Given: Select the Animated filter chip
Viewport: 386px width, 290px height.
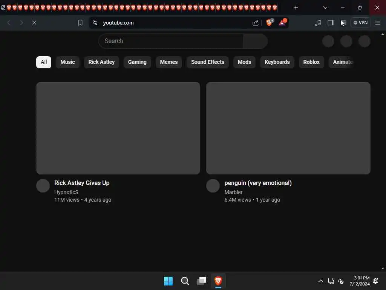Looking at the screenshot, I should point(342,62).
